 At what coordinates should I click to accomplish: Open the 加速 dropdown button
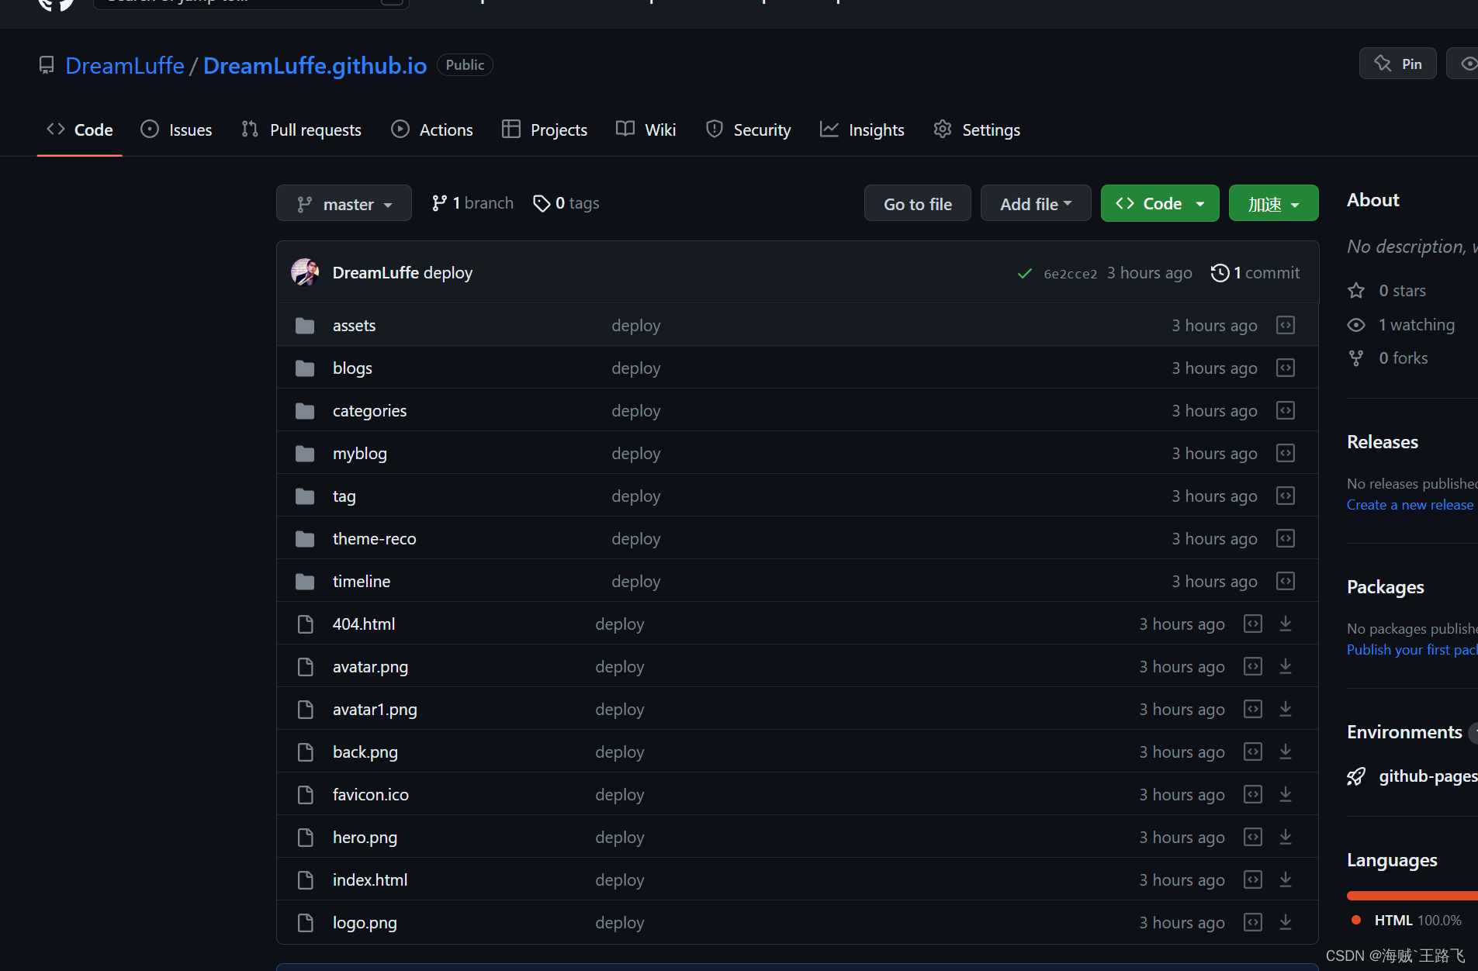coord(1273,203)
